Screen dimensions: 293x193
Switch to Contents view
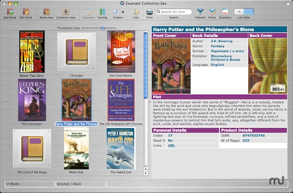click(66, 12)
